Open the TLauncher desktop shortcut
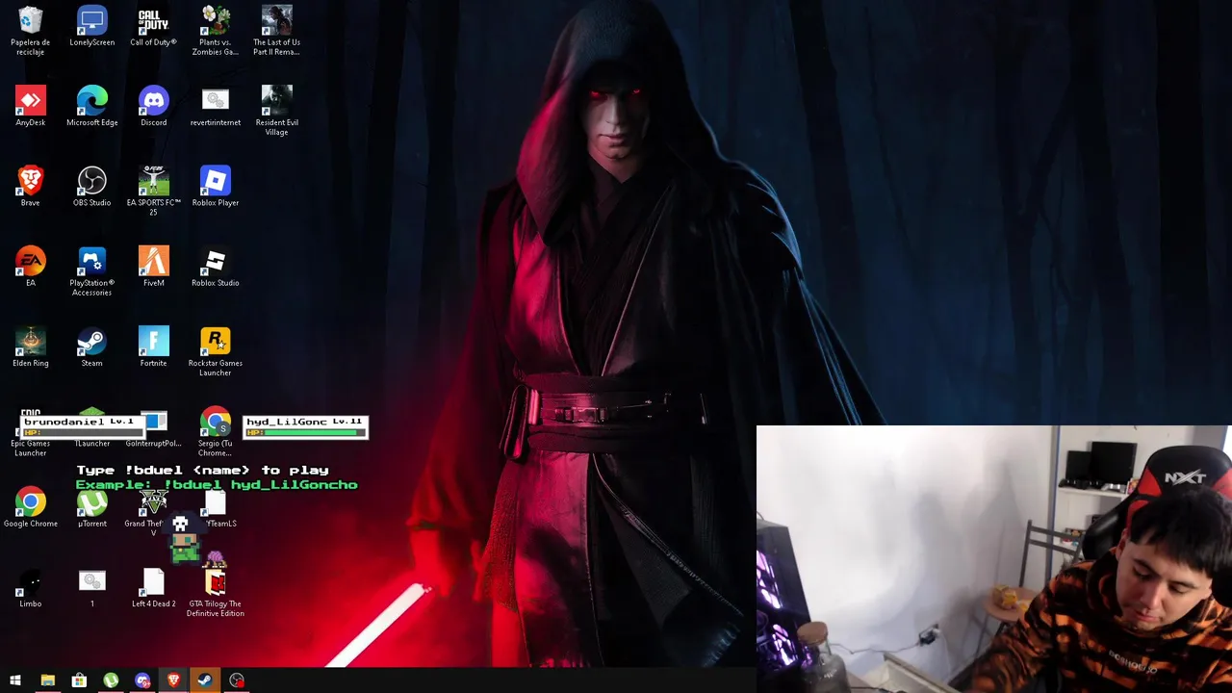The image size is (1232, 693). click(91, 427)
